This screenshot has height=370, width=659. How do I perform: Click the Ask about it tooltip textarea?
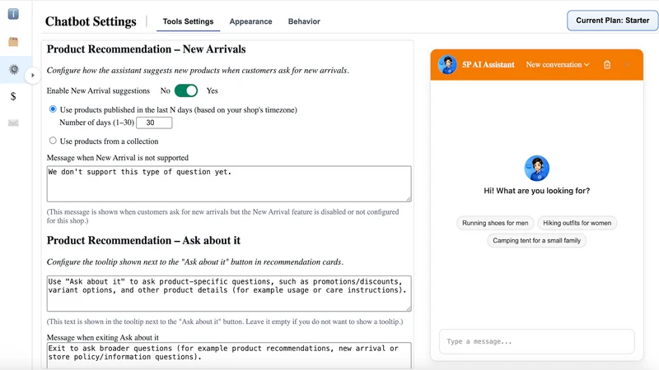[x=229, y=294]
